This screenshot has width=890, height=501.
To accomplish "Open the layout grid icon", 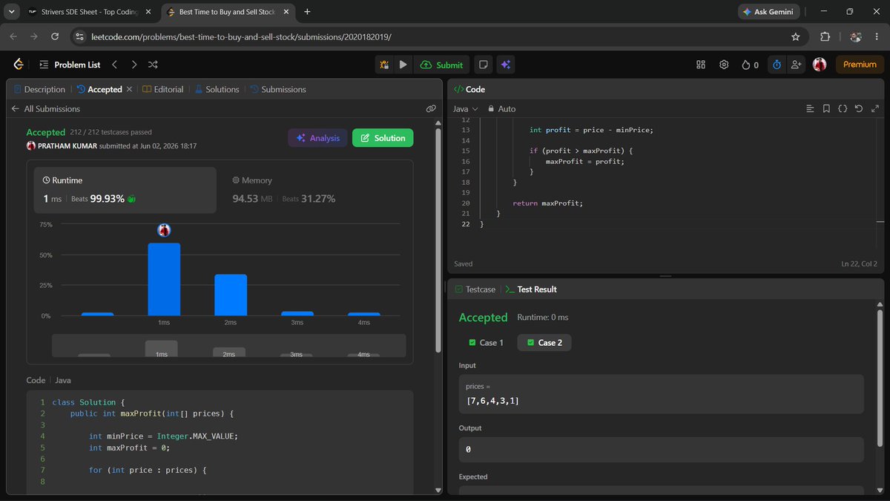I will (701, 65).
